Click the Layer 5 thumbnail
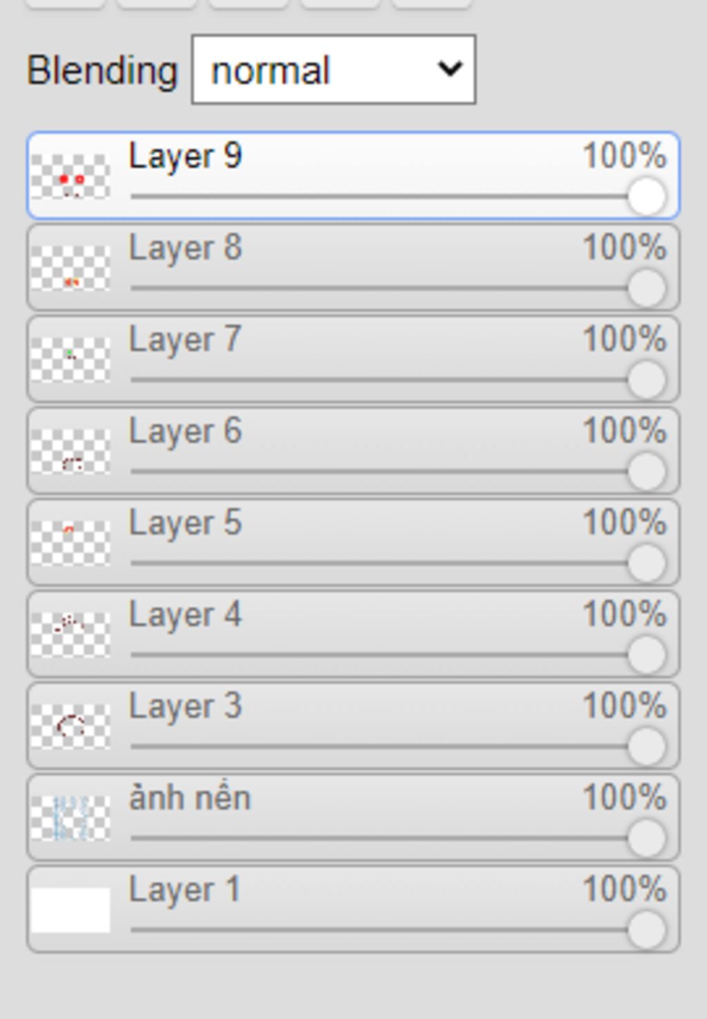707x1019 pixels. tap(70, 543)
